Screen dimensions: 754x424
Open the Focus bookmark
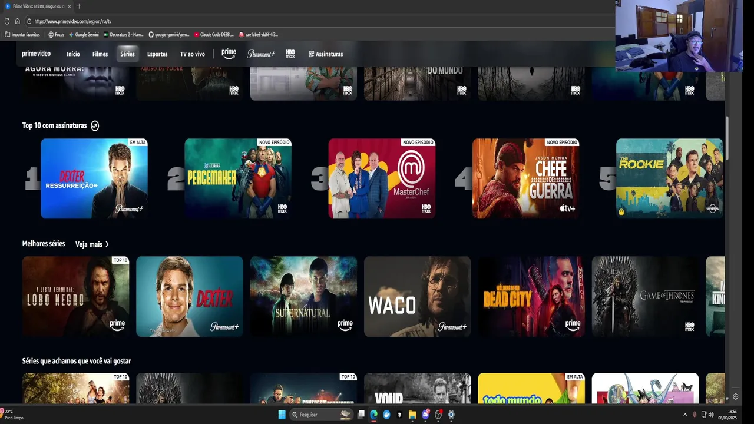click(56, 35)
